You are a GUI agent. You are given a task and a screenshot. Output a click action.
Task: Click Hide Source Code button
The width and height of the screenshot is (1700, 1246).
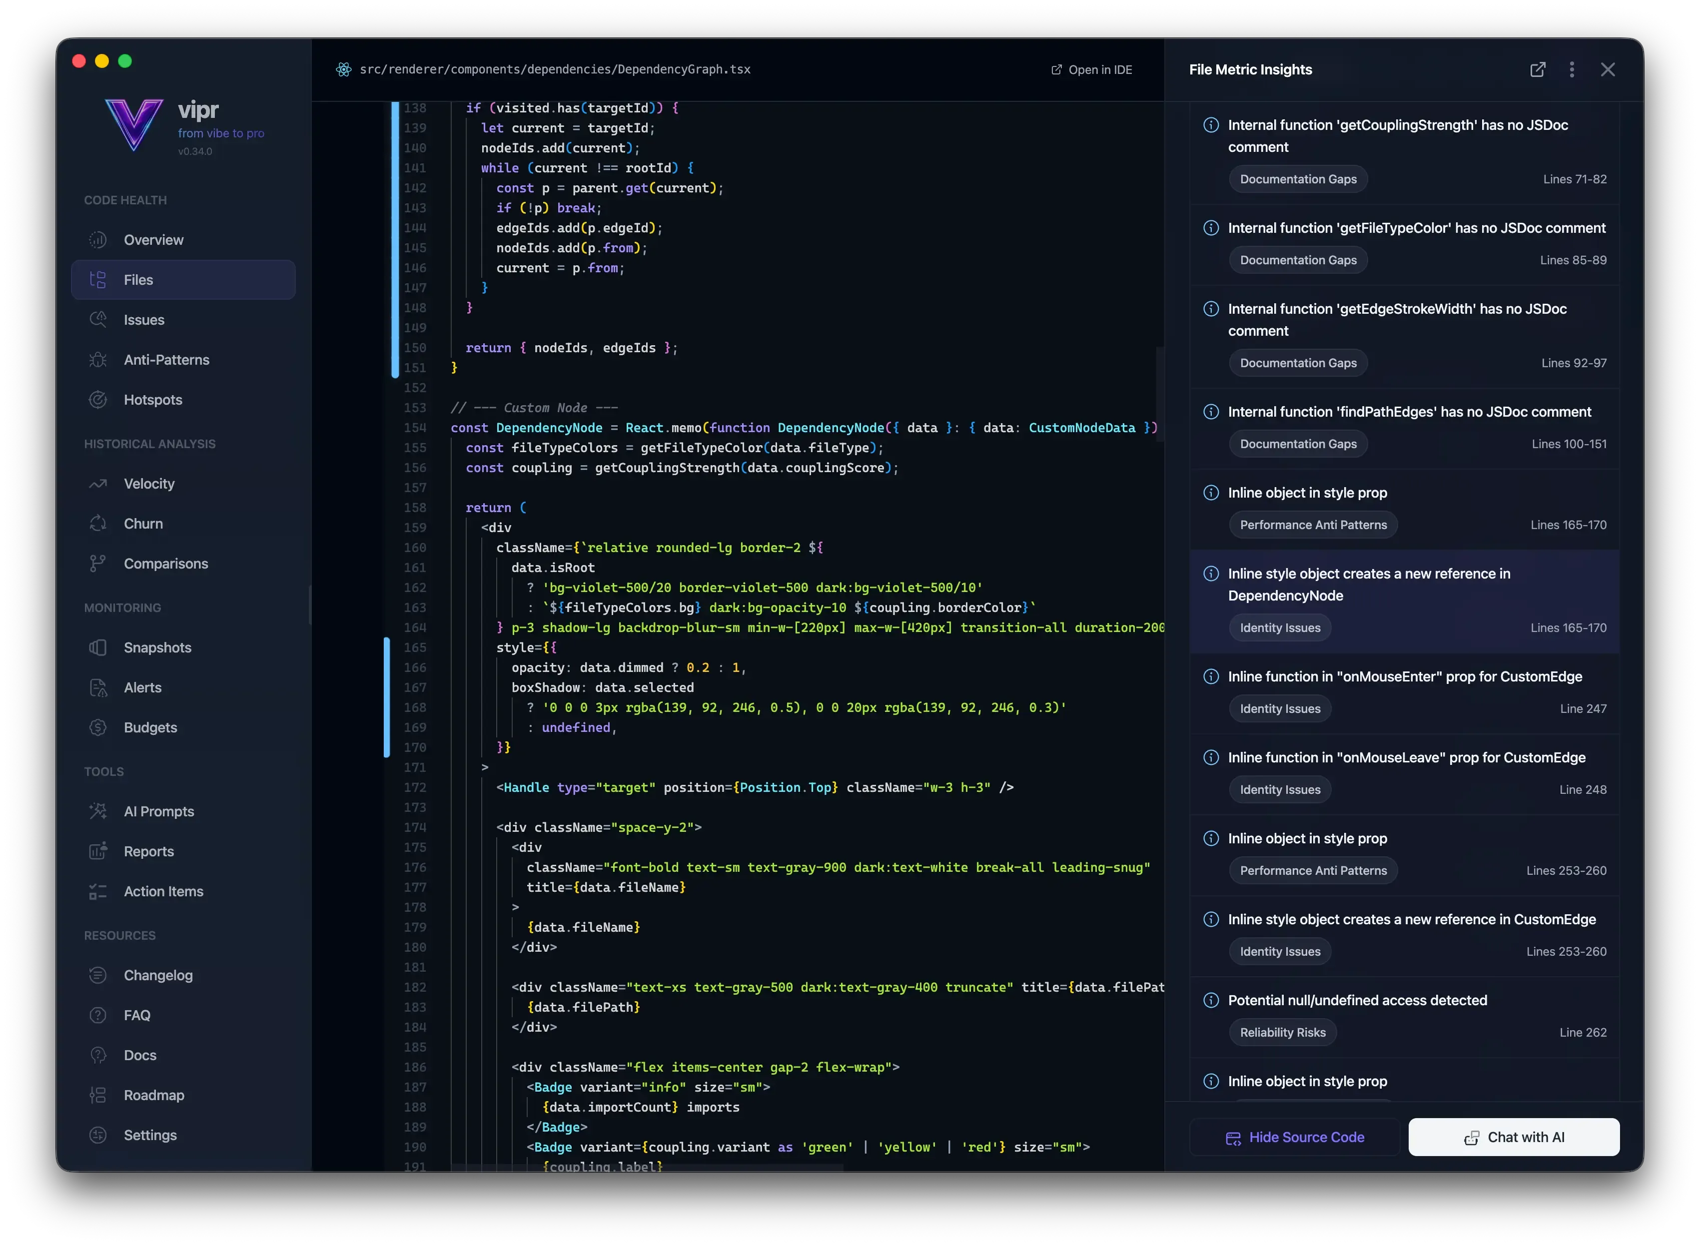pyautogui.click(x=1294, y=1137)
